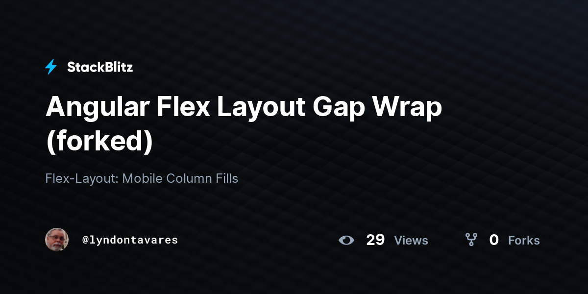588x294 pixels.
Task: Click the 0 forks count number
Action: click(494, 240)
